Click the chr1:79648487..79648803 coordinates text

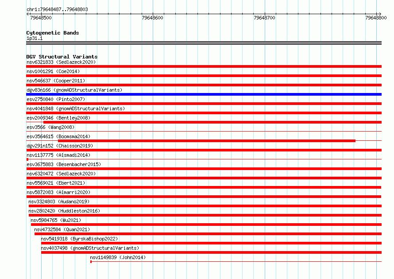click(57, 9)
